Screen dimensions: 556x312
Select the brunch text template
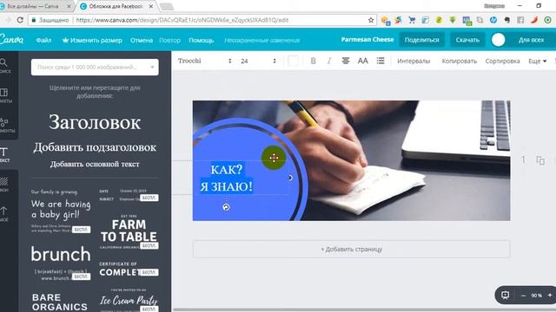click(x=61, y=263)
